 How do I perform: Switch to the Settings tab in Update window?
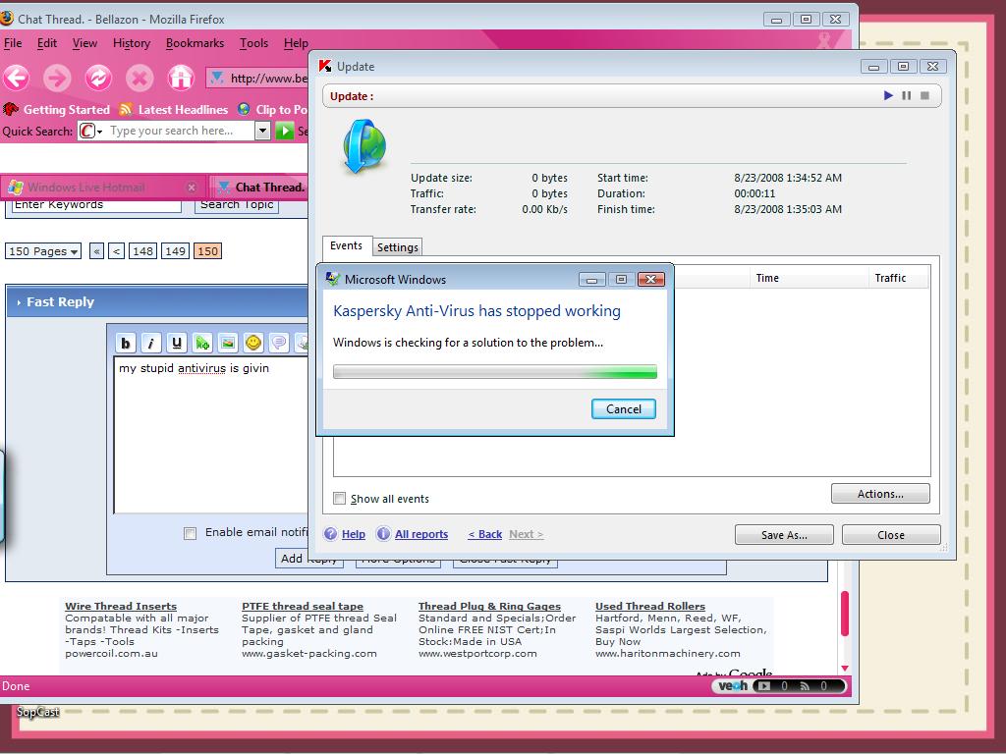(x=397, y=246)
